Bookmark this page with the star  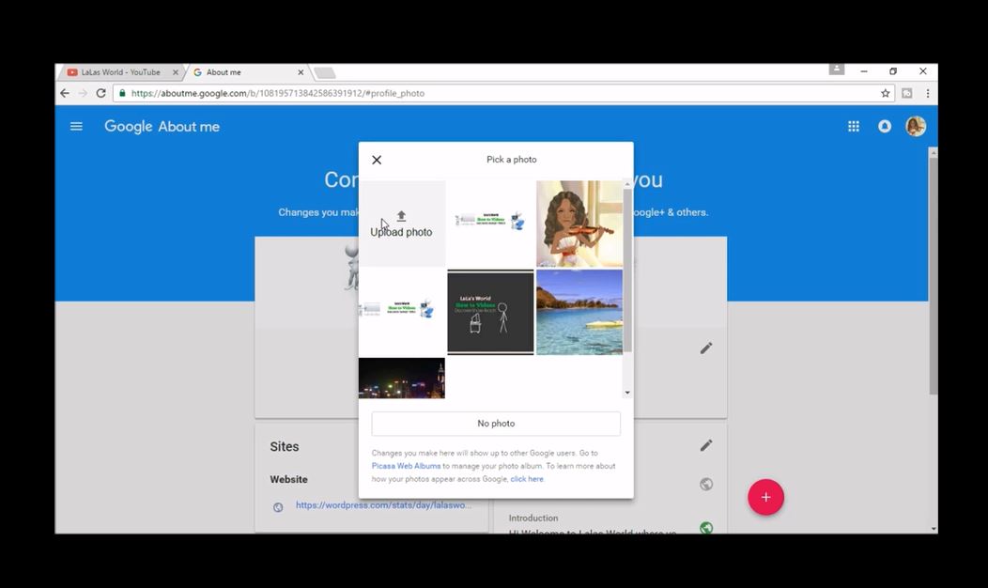coord(886,93)
